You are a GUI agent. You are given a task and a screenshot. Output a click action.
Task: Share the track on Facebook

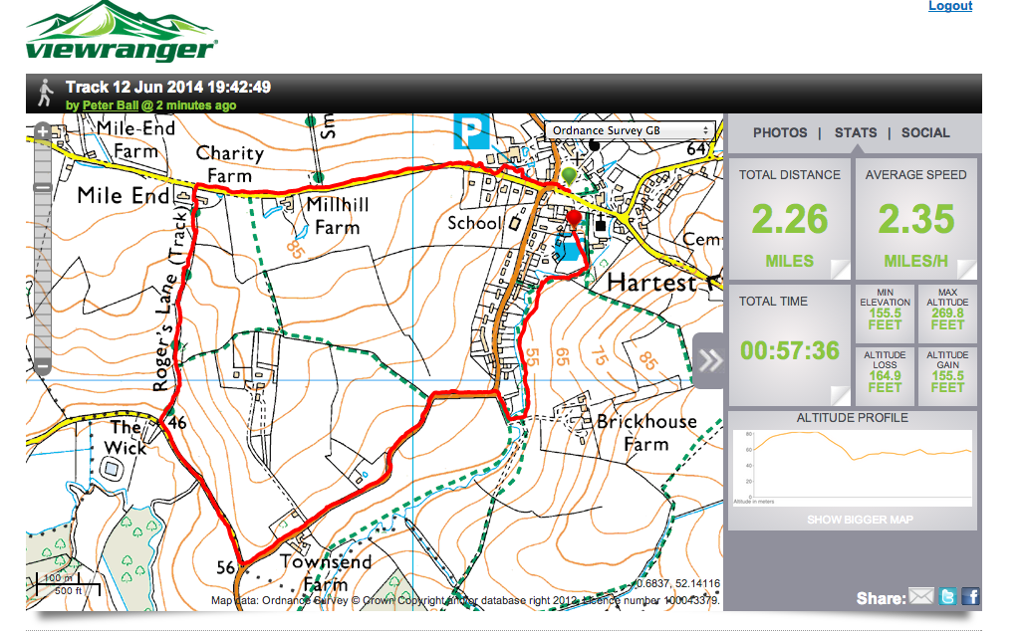tap(970, 597)
